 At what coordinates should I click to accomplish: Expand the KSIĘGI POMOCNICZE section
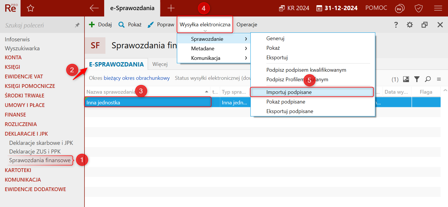click(x=30, y=86)
